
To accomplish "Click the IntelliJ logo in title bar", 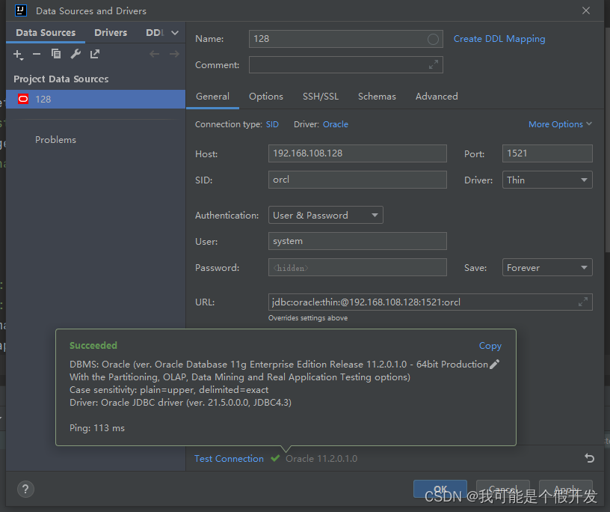I will [x=21, y=10].
